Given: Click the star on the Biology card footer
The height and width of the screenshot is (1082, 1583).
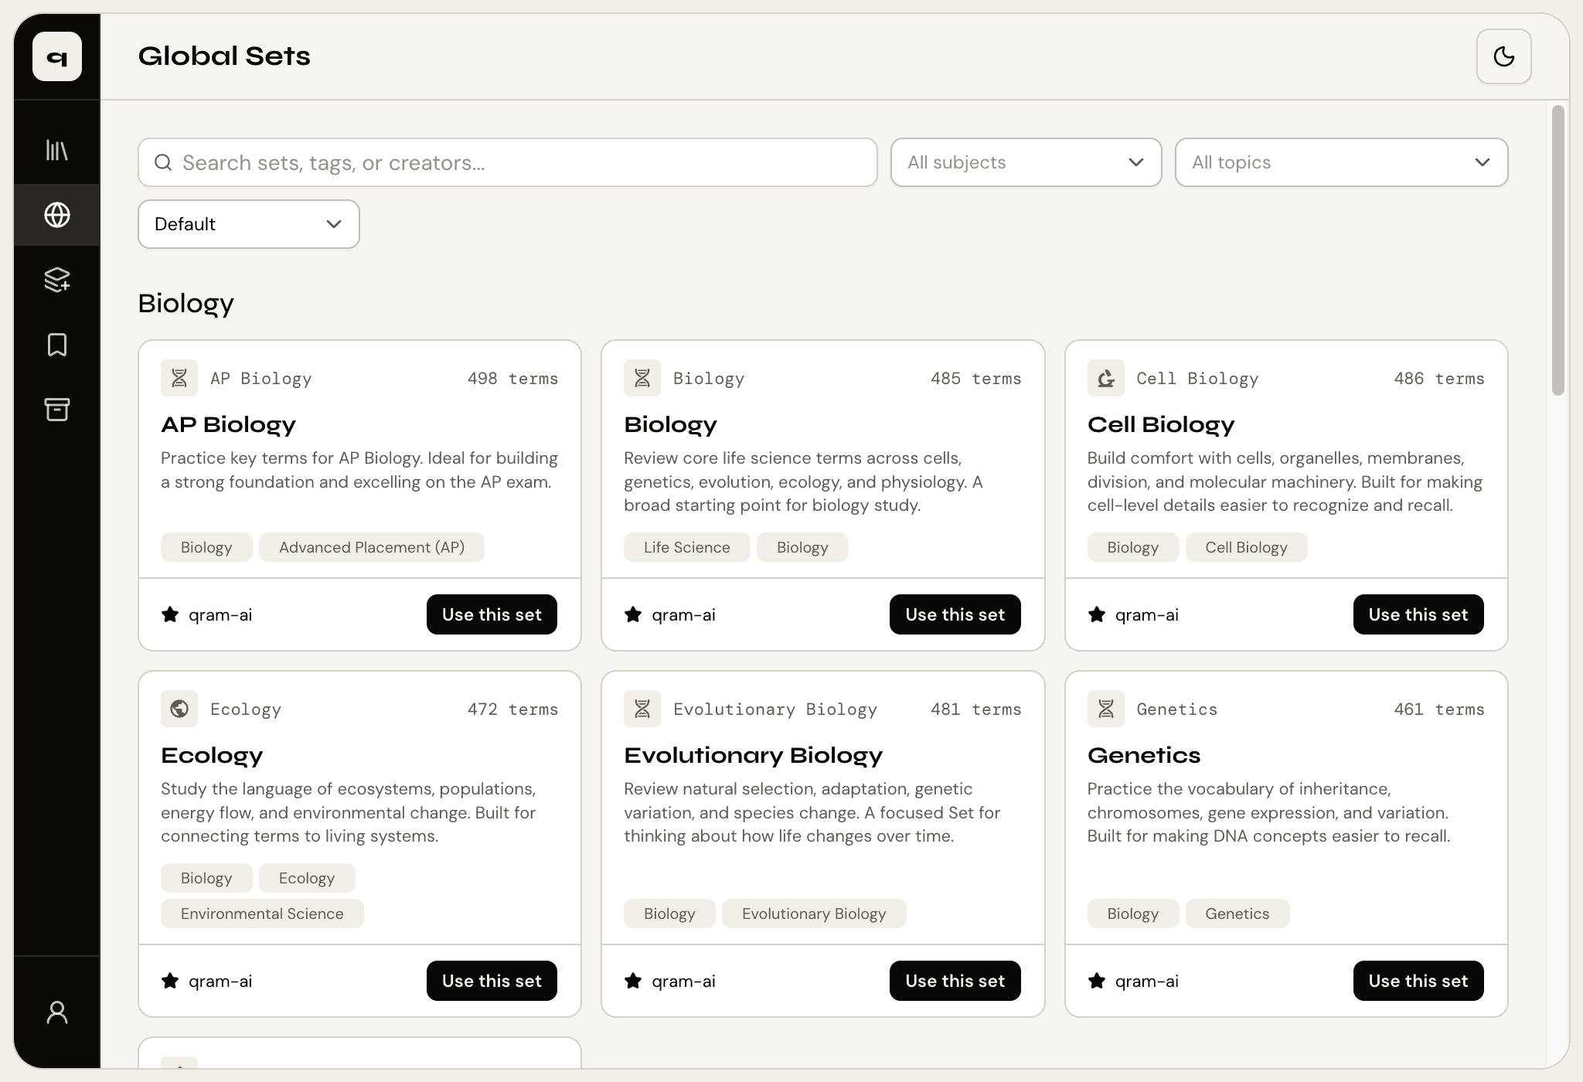Looking at the screenshot, I should point(633,614).
